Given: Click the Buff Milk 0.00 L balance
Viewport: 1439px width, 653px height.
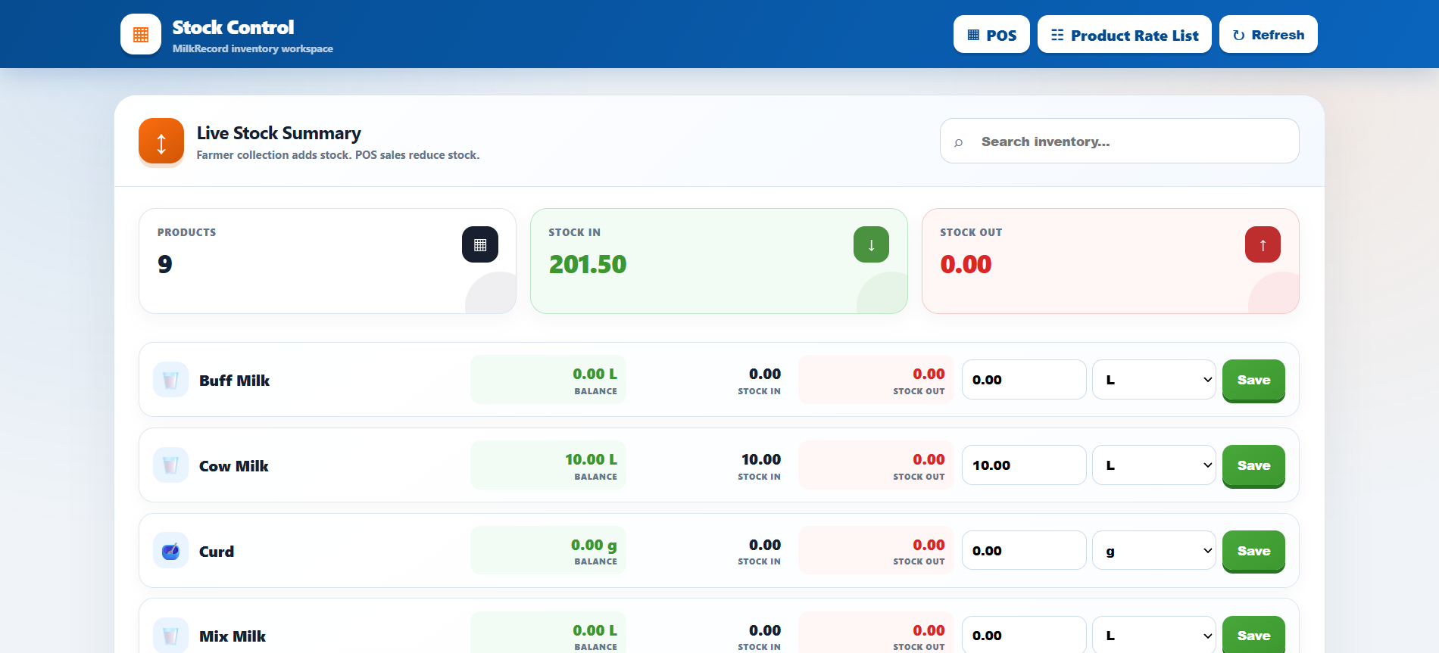Looking at the screenshot, I should pyautogui.click(x=595, y=374).
